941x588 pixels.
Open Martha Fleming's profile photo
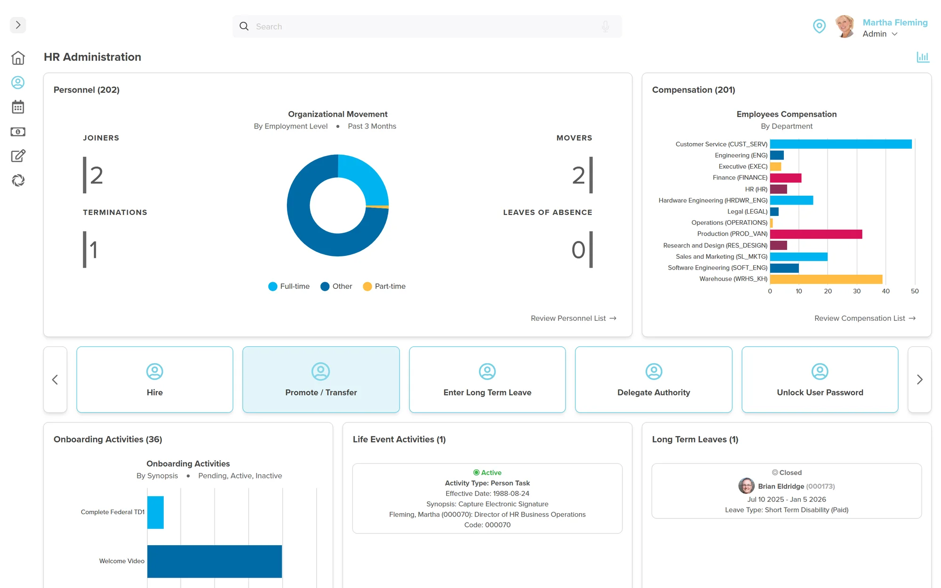click(845, 26)
